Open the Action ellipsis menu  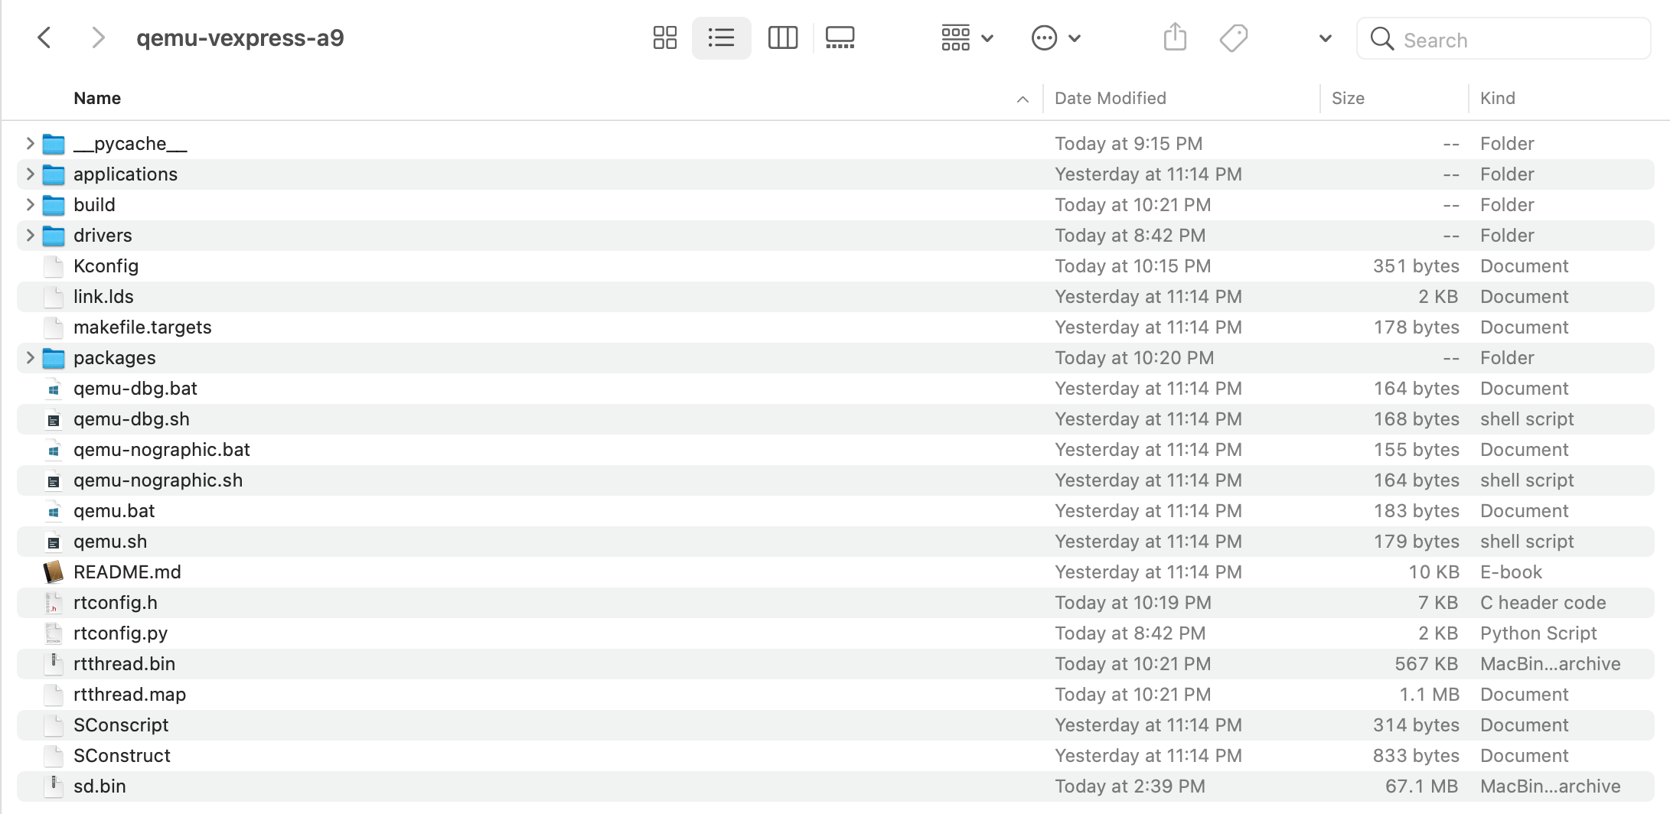1055,37
